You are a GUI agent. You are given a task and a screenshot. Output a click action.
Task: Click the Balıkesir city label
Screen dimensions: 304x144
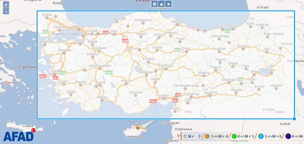coord(65,50)
